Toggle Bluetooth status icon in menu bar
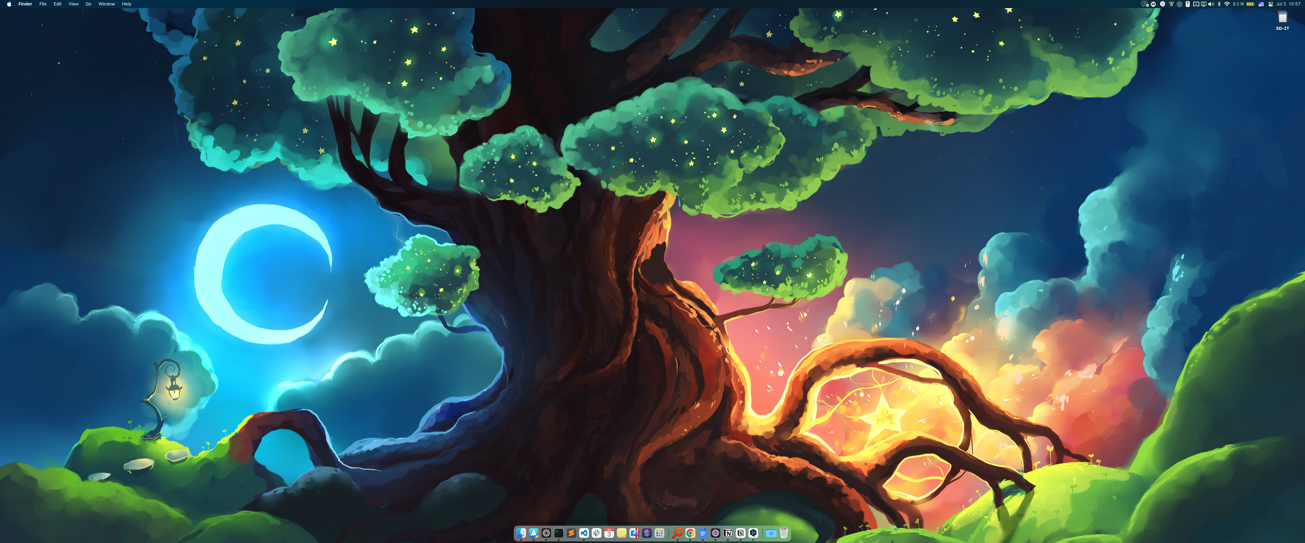Screen dimensions: 1305x543 pyautogui.click(x=1219, y=4)
